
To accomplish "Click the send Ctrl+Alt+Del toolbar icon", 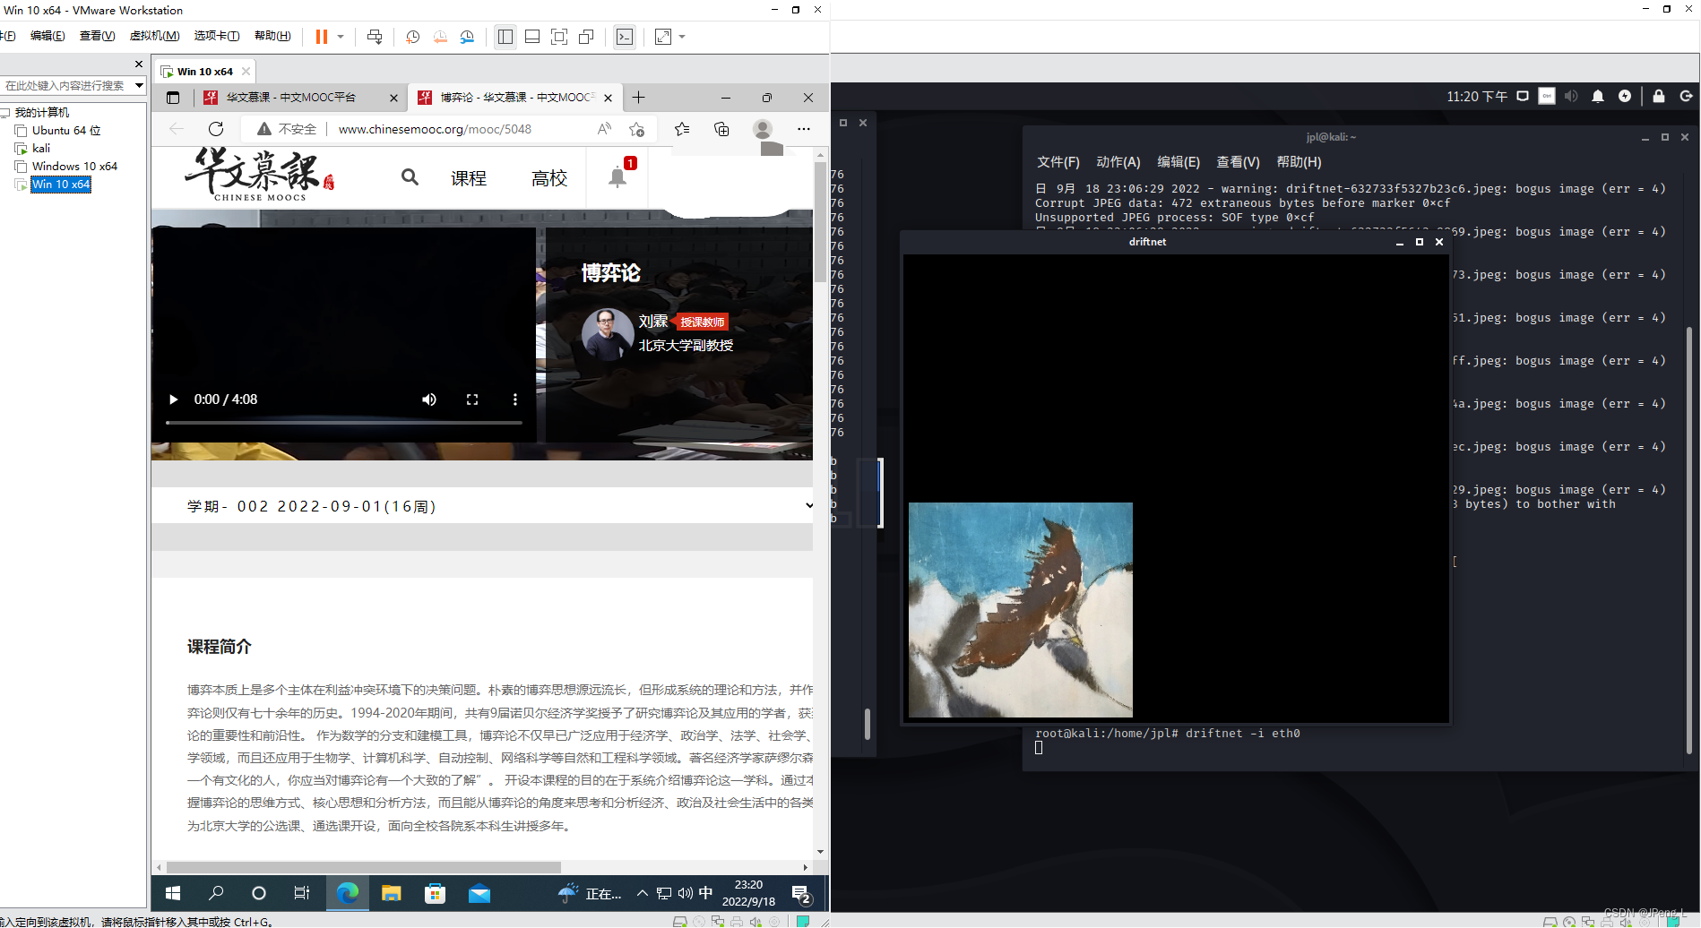I will [375, 37].
